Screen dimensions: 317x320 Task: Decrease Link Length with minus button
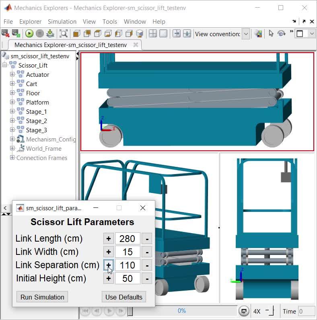tap(147, 238)
